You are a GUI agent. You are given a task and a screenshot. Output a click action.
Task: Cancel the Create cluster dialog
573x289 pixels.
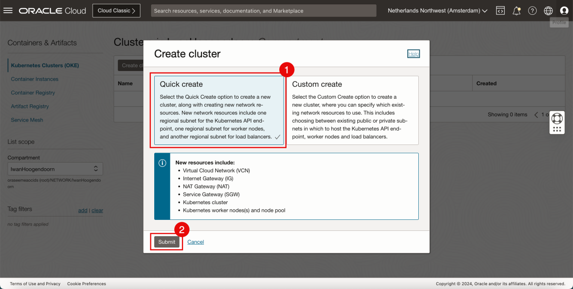pos(195,242)
